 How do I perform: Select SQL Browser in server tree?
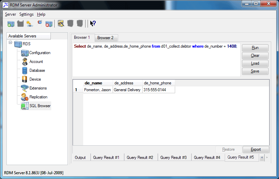[x=36, y=106]
